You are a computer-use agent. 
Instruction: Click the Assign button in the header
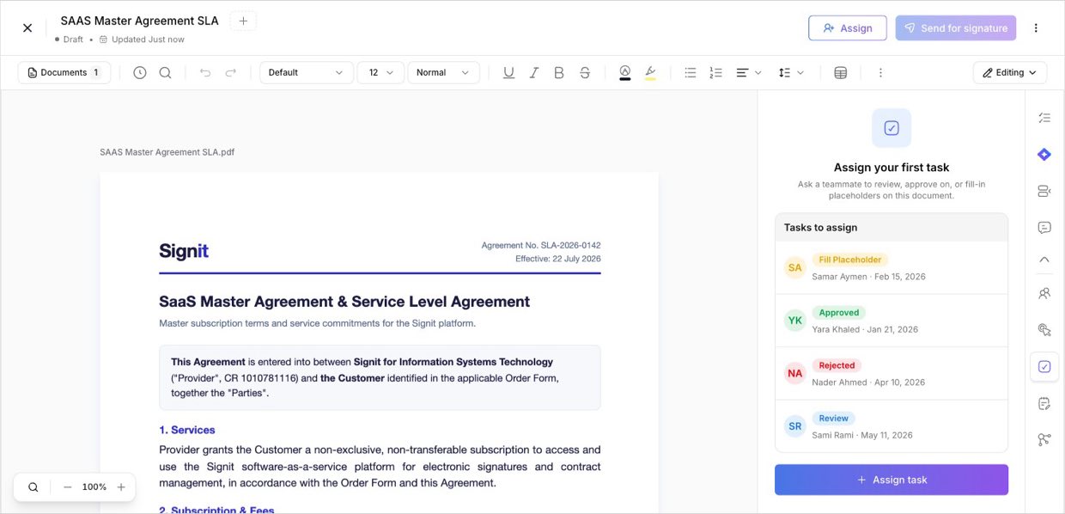pyautogui.click(x=848, y=28)
